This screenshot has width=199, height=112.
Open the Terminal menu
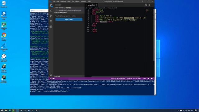tap(84, 2)
